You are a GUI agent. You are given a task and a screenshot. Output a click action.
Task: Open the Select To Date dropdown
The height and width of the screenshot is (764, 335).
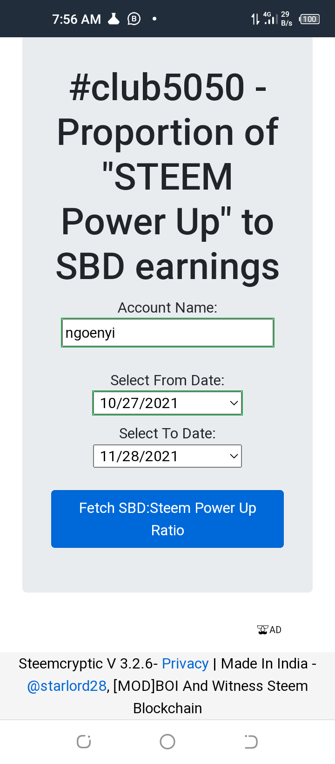click(x=167, y=456)
